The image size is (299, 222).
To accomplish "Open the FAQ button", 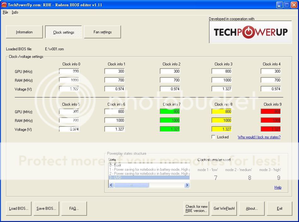I will click(74, 208).
